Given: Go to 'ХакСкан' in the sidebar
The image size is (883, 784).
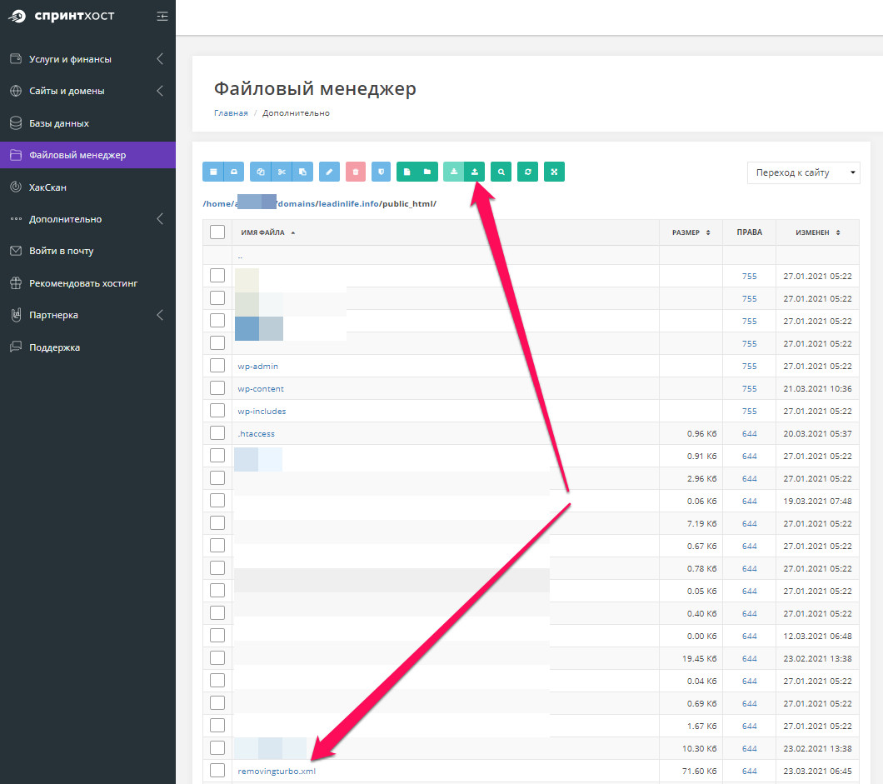Looking at the screenshot, I should 47,187.
